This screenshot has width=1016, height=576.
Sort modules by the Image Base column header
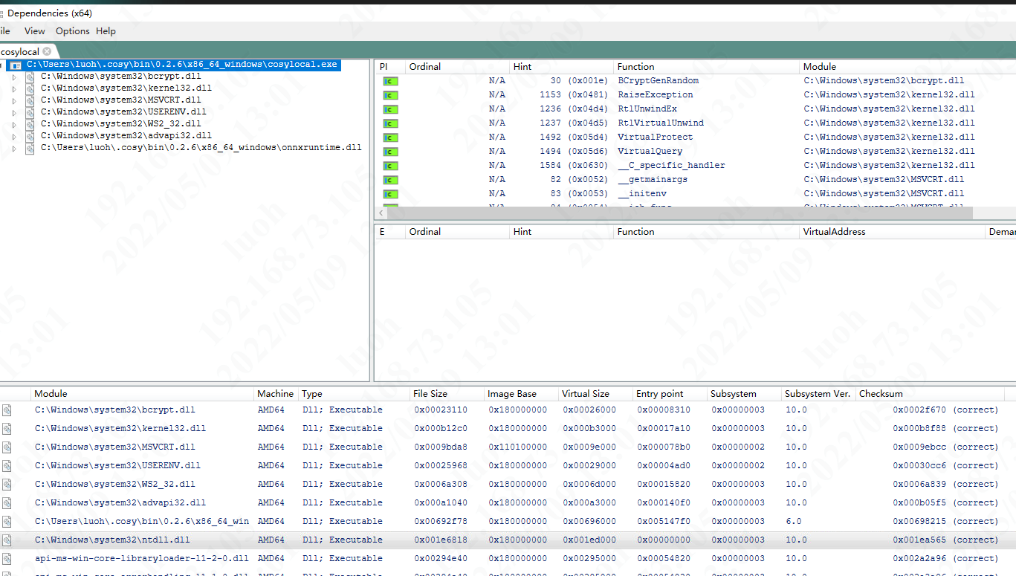tap(521, 394)
